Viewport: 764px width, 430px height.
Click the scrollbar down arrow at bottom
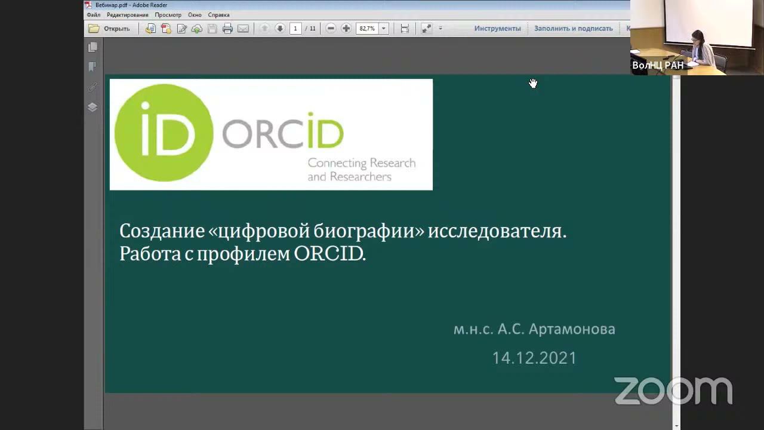676,426
